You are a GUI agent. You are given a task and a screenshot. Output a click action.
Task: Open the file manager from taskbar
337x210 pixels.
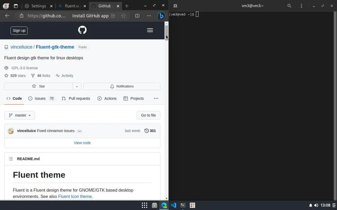click(155, 205)
